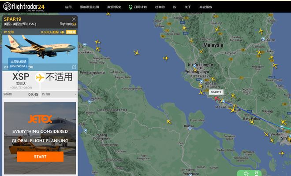The width and height of the screenshot is (291, 176).
Task: Click the Dumai airport pin
Action: [x=190, y=128]
